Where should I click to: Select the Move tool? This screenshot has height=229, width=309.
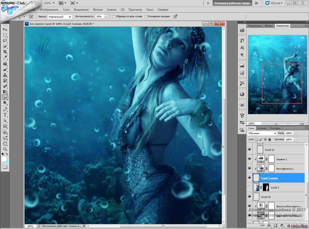(5, 30)
